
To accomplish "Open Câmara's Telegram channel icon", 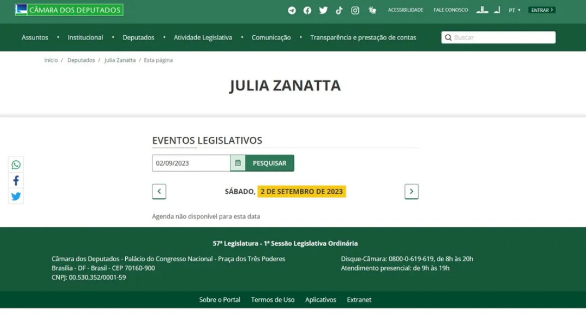I will [292, 10].
